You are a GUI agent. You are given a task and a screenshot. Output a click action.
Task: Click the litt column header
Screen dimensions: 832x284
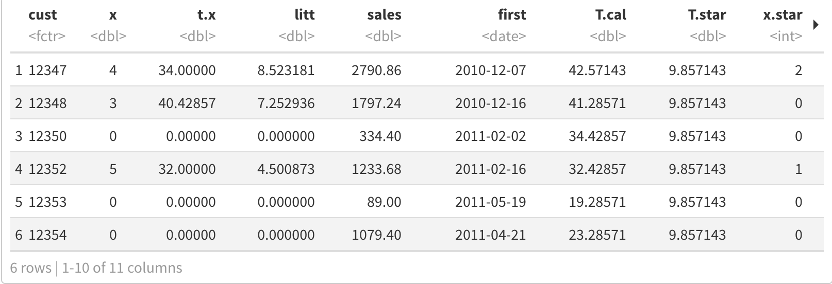(304, 15)
